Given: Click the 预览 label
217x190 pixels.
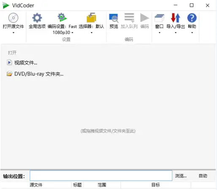Looking at the screenshot, I should click(x=114, y=27).
